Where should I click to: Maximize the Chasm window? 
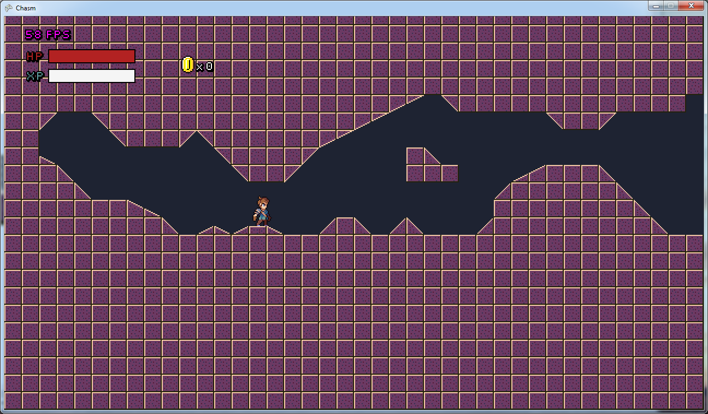click(671, 5)
